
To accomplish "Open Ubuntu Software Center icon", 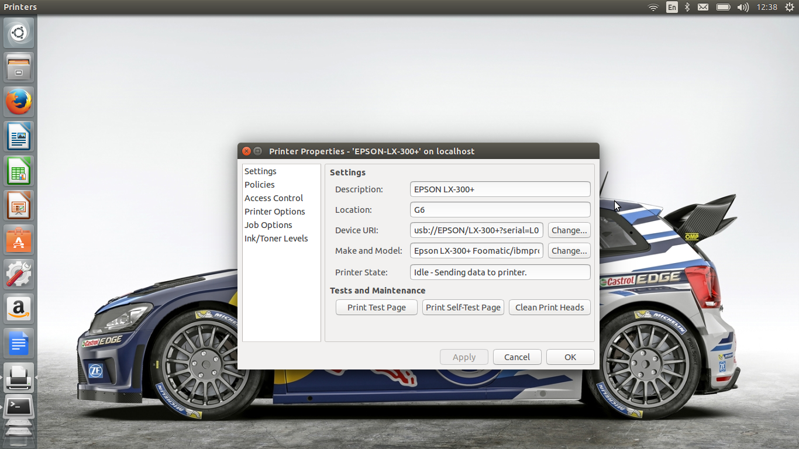I will coord(19,240).
